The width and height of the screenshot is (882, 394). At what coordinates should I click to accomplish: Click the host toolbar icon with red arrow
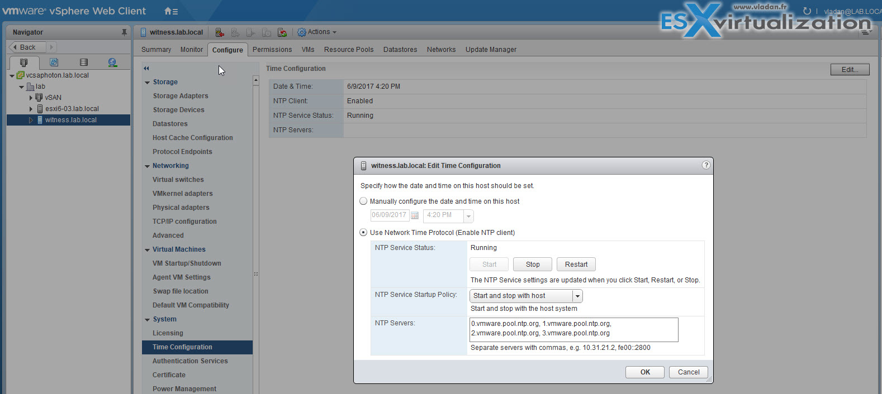pyautogui.click(x=220, y=32)
